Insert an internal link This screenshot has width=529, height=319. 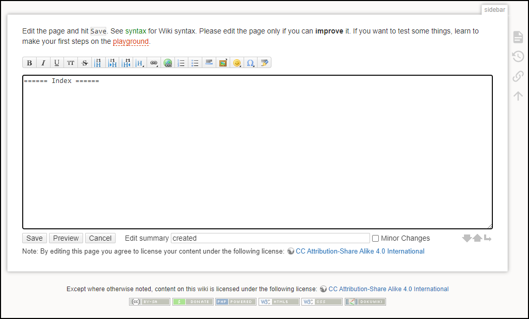pos(154,63)
